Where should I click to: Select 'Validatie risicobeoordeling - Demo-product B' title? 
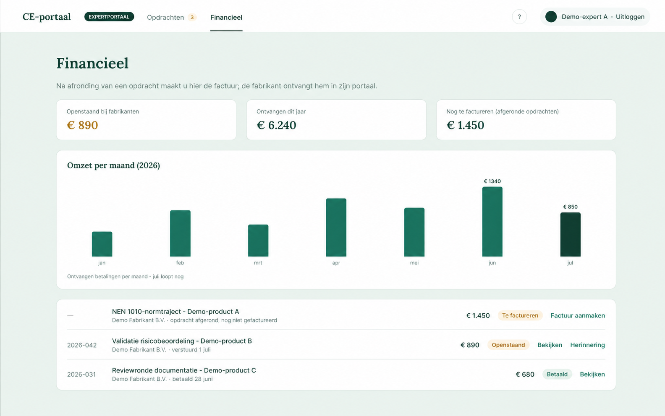click(182, 341)
